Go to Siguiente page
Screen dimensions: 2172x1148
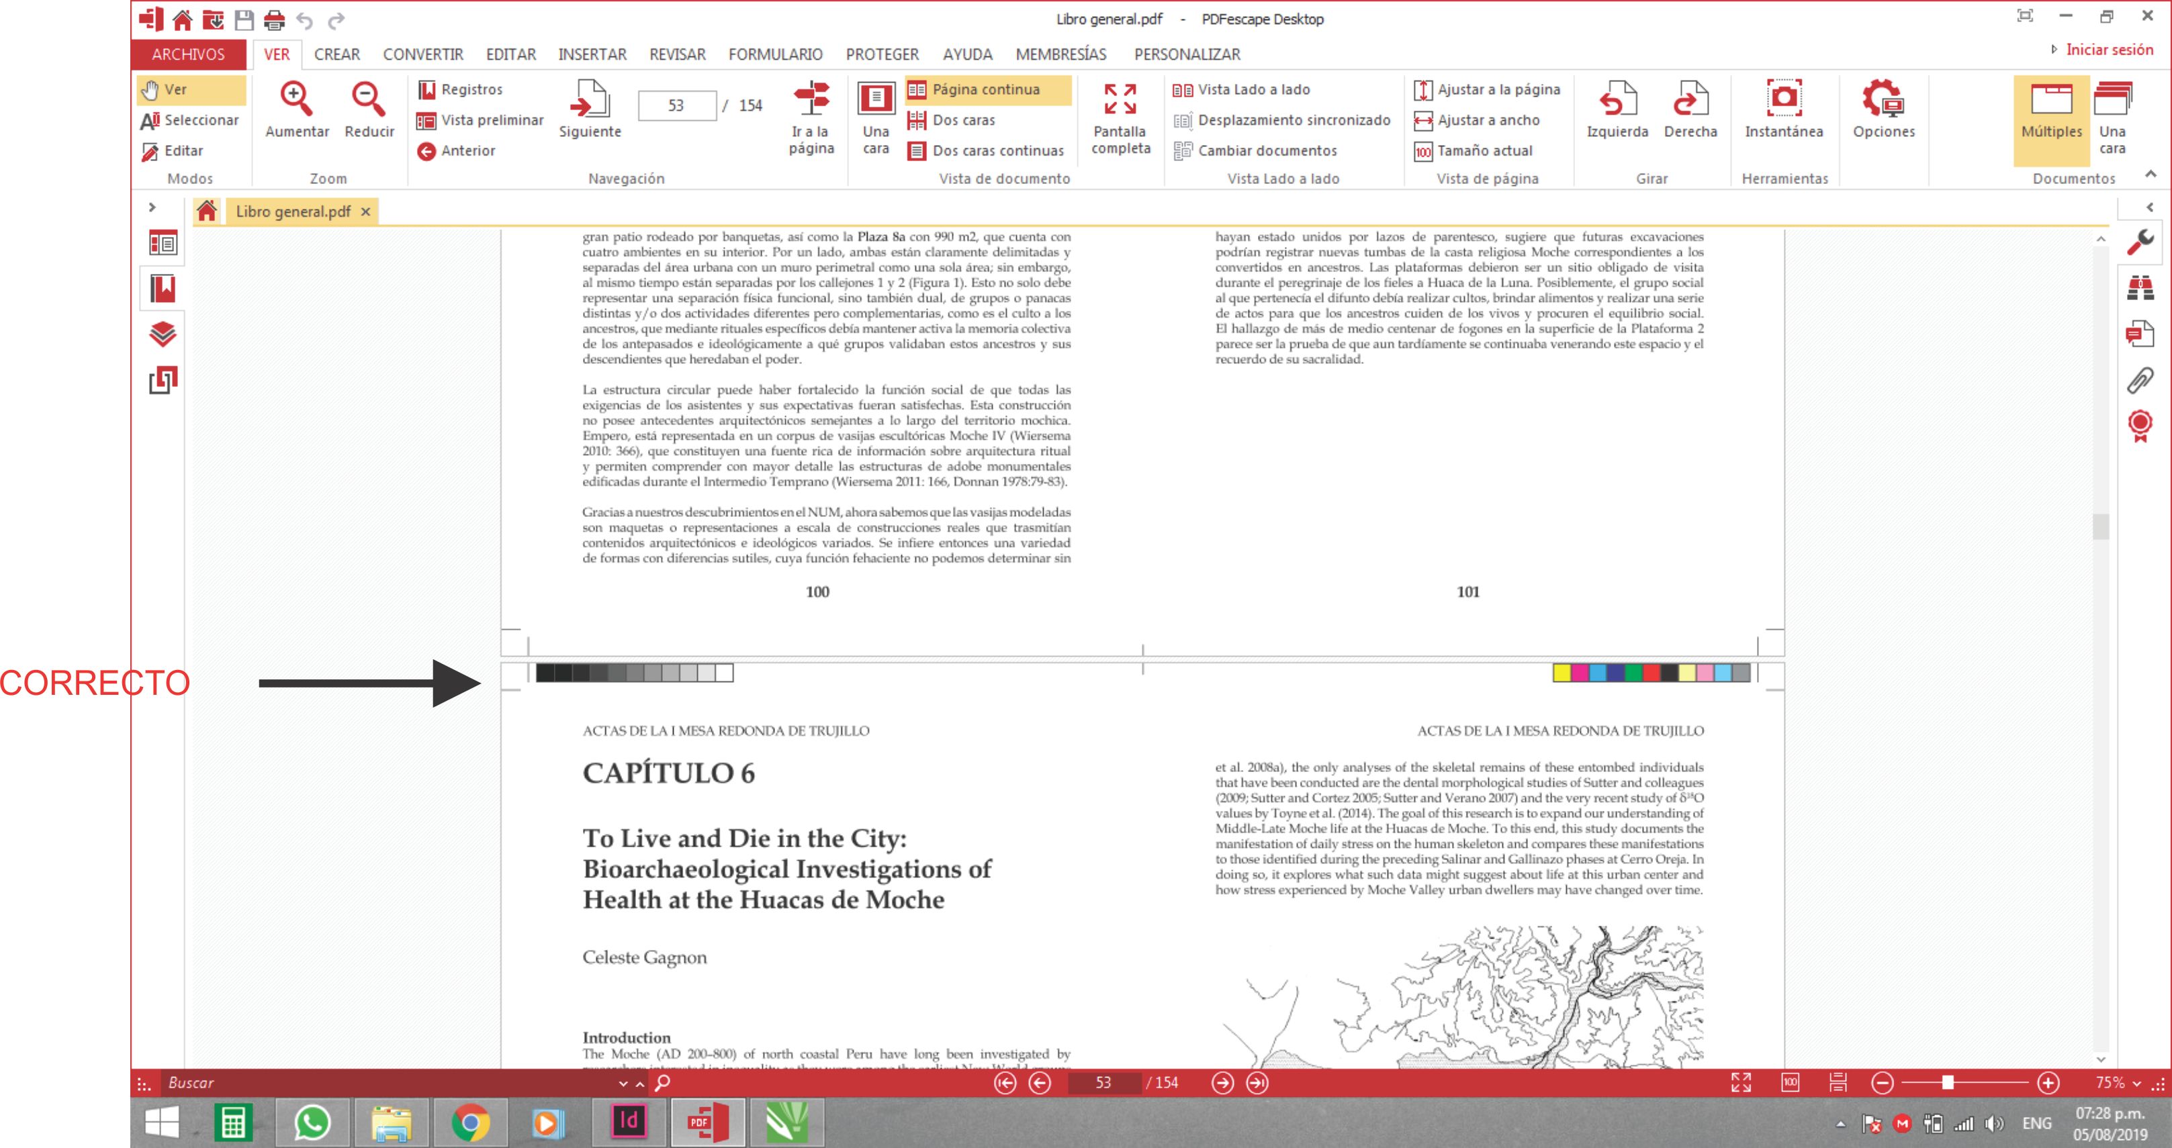tap(590, 109)
